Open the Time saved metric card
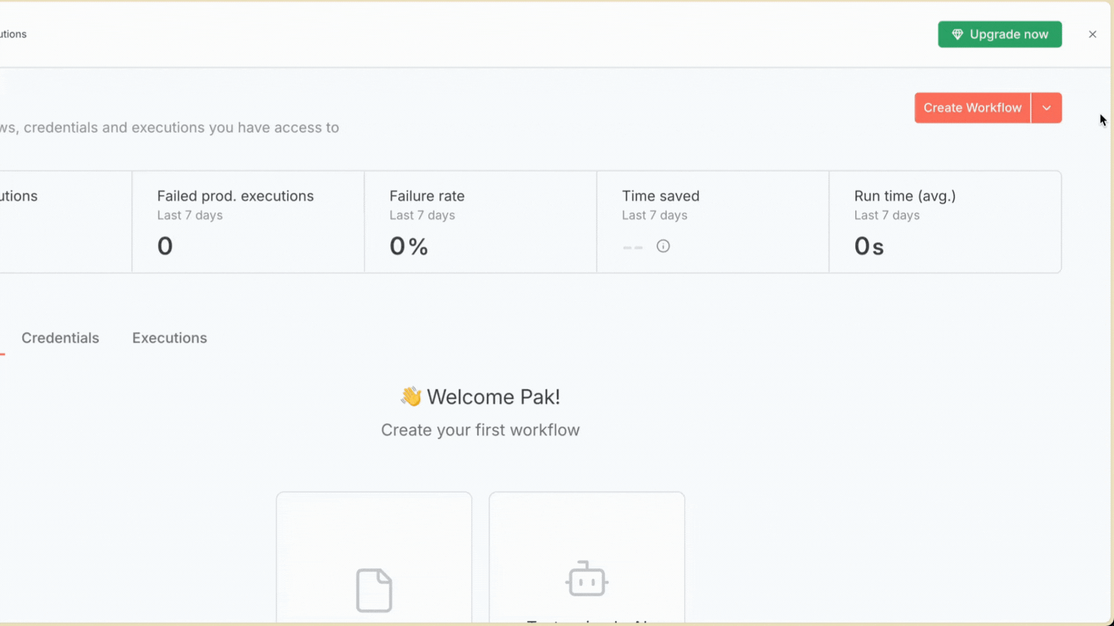This screenshot has width=1114, height=626. click(x=712, y=222)
